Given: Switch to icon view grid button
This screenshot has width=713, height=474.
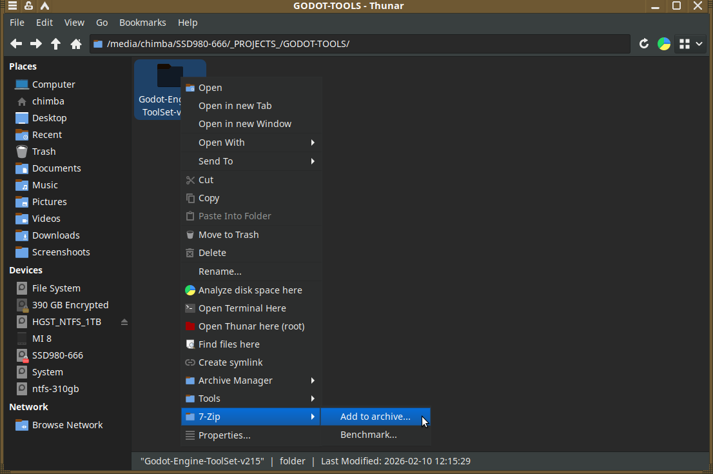Looking at the screenshot, I should click(x=685, y=44).
